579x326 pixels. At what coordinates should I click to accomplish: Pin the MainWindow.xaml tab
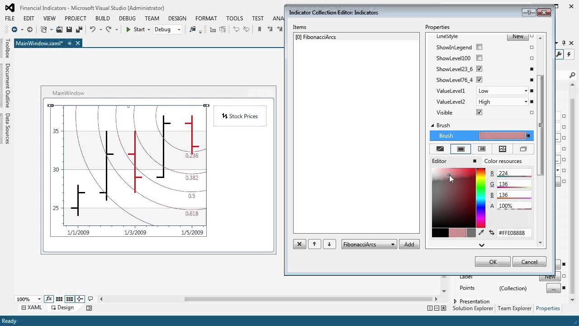tap(69, 43)
